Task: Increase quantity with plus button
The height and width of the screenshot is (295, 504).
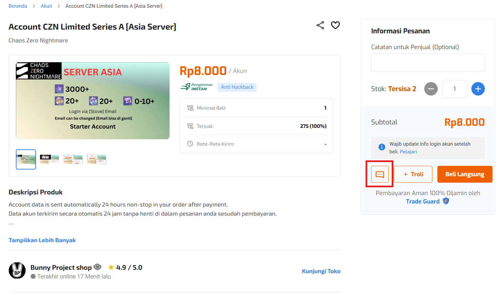Action: pyautogui.click(x=478, y=89)
